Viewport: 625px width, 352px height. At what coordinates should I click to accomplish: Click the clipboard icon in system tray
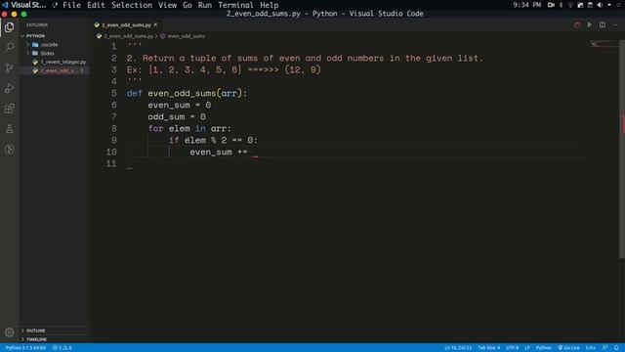tap(590, 5)
